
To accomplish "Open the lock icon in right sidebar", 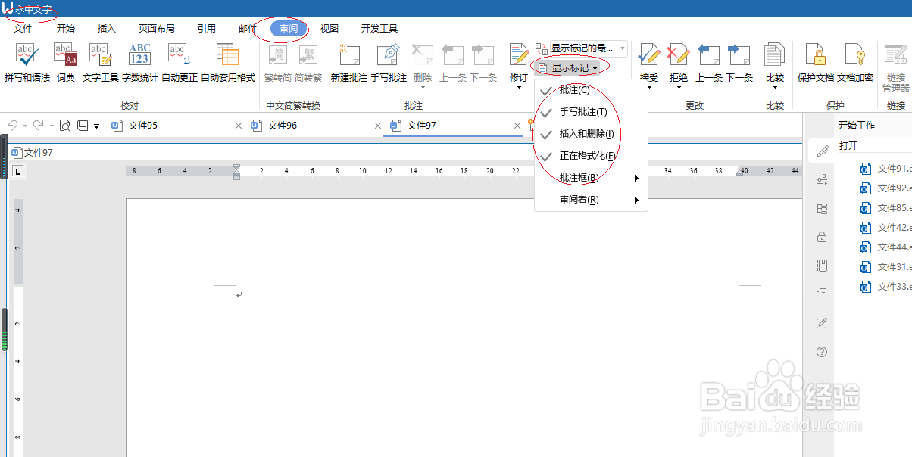I will [822, 237].
